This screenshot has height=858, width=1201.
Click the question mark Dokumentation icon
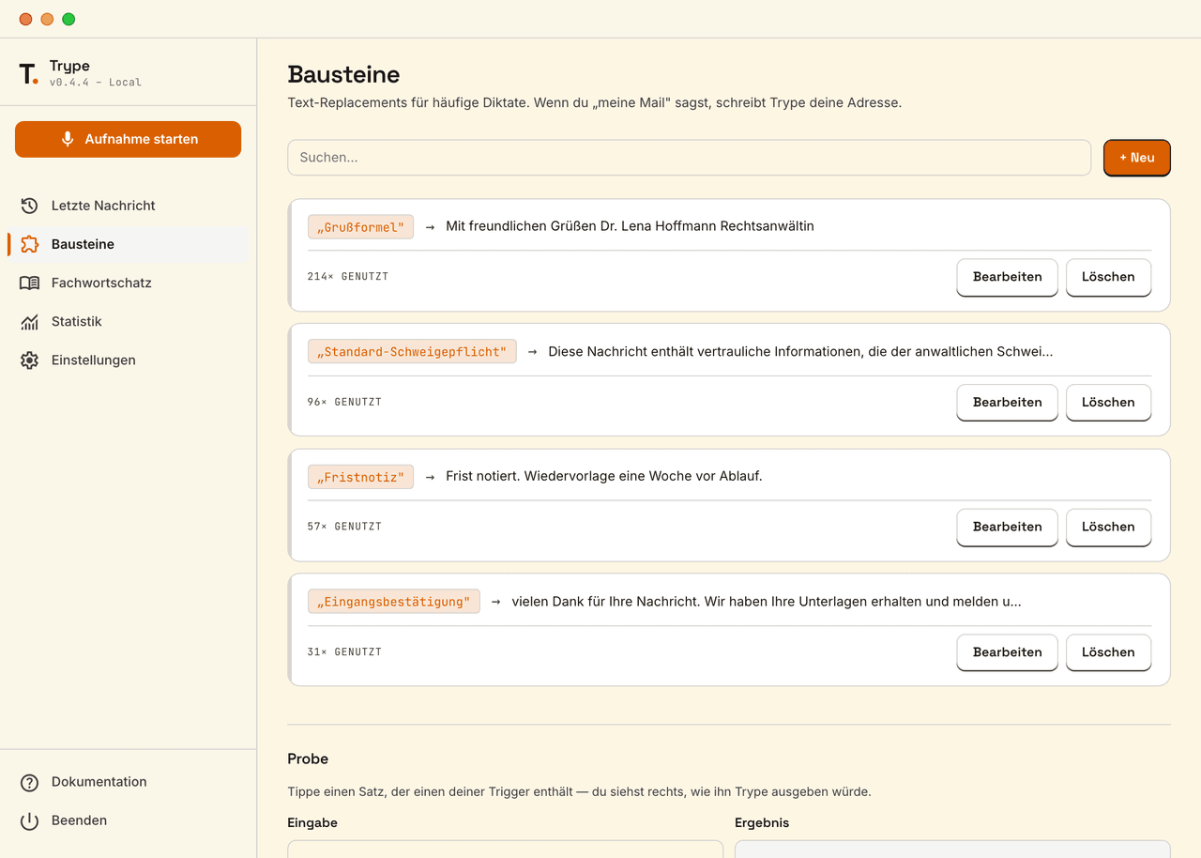pyautogui.click(x=29, y=782)
